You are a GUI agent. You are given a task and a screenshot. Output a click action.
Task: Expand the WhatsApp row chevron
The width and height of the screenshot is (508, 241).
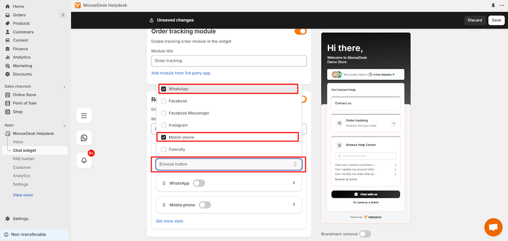(x=294, y=183)
